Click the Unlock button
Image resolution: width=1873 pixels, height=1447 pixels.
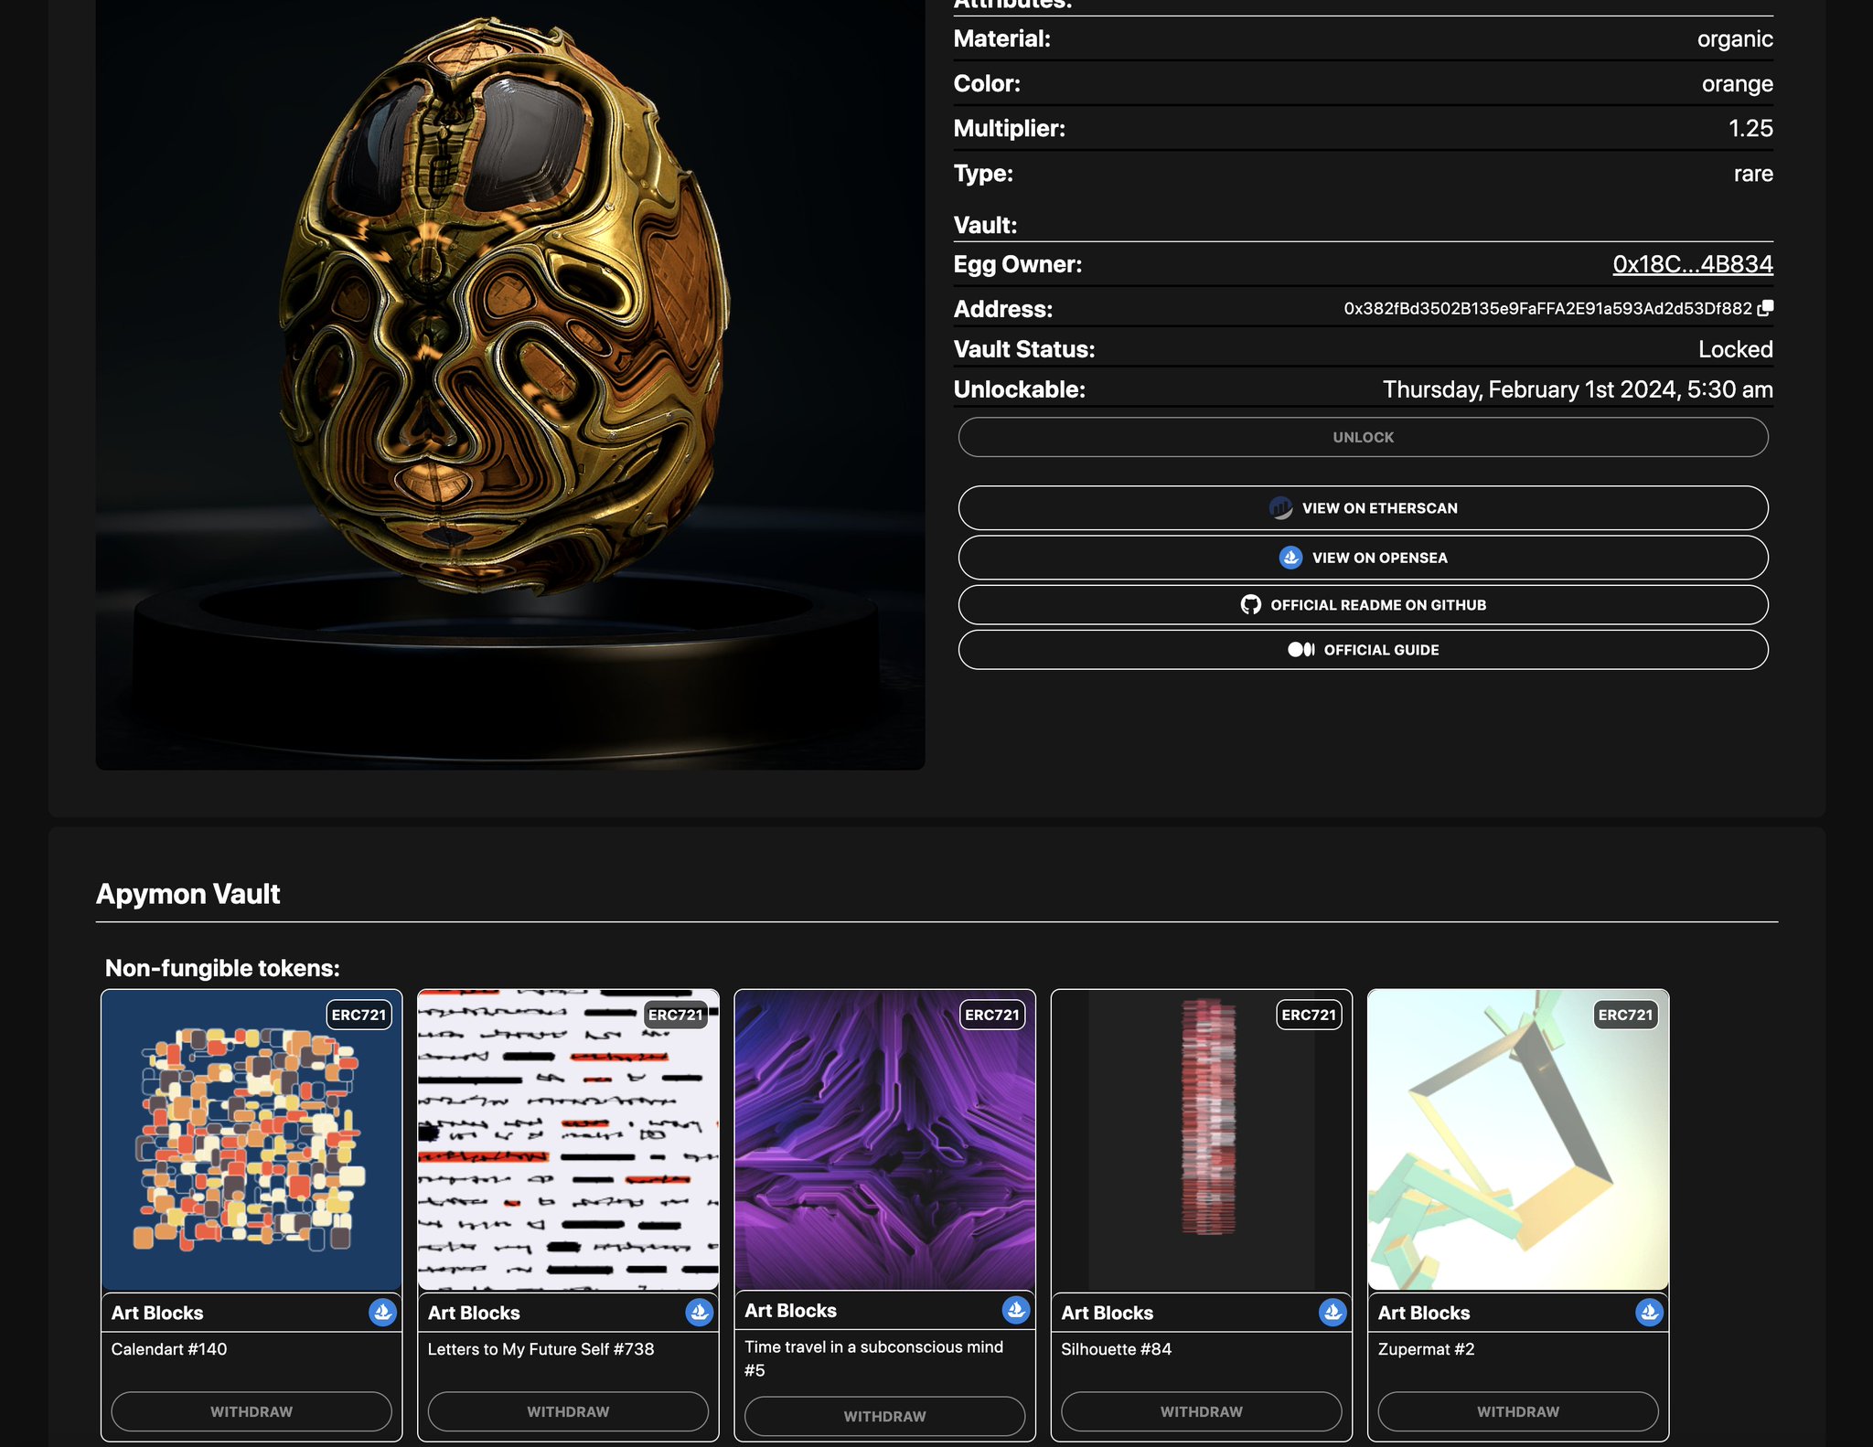pos(1364,437)
